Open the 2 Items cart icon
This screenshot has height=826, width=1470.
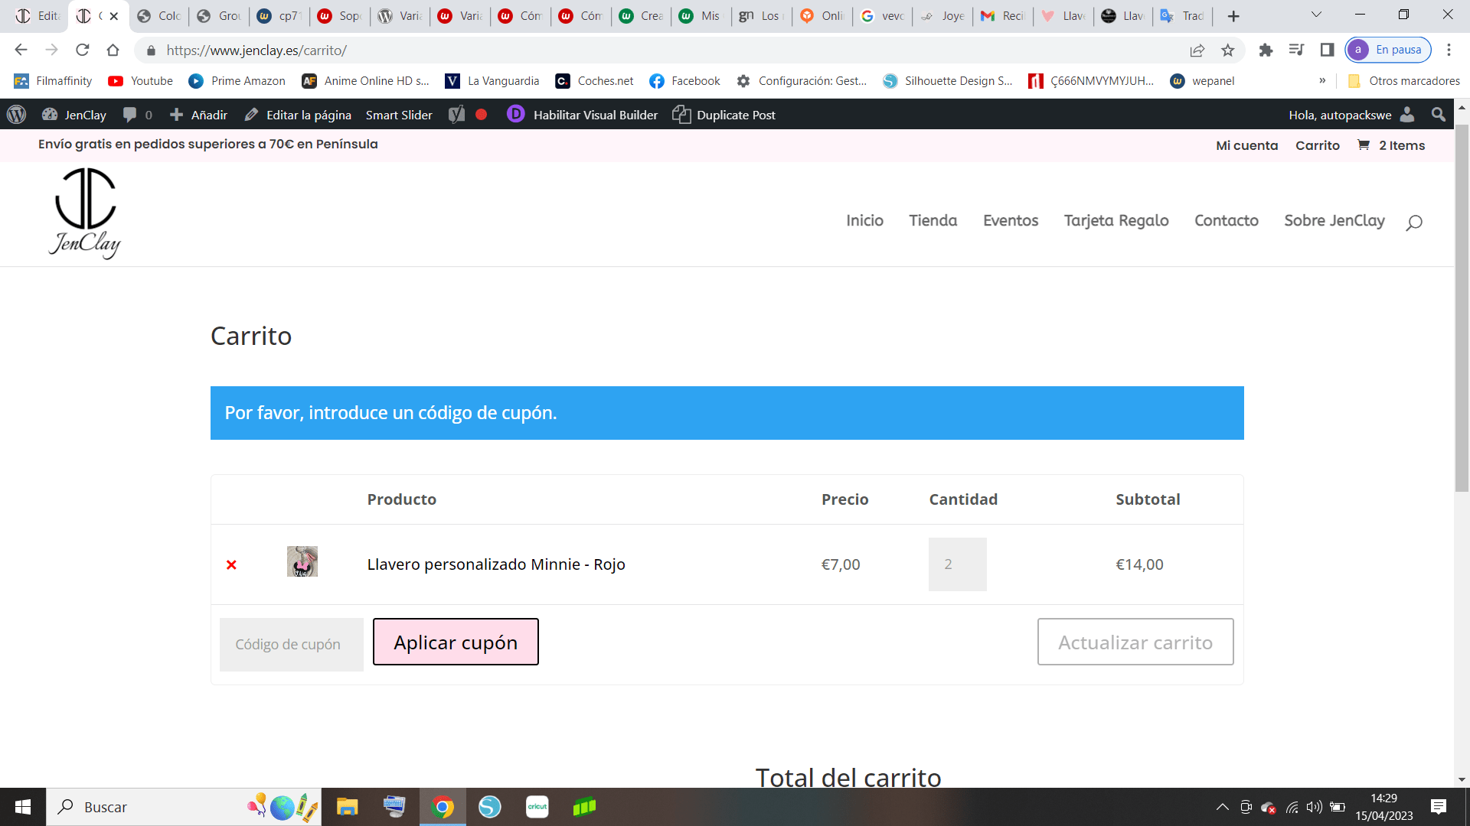tap(1391, 145)
